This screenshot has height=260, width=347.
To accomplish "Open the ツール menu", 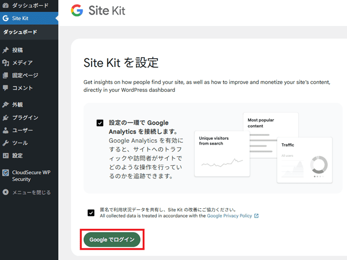I will pos(29,143).
